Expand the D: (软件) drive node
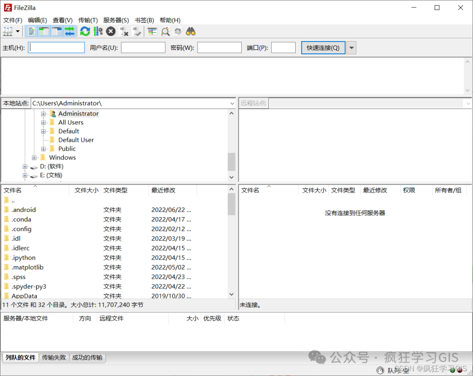Image resolution: width=473 pixels, height=376 pixels. [x=25, y=167]
